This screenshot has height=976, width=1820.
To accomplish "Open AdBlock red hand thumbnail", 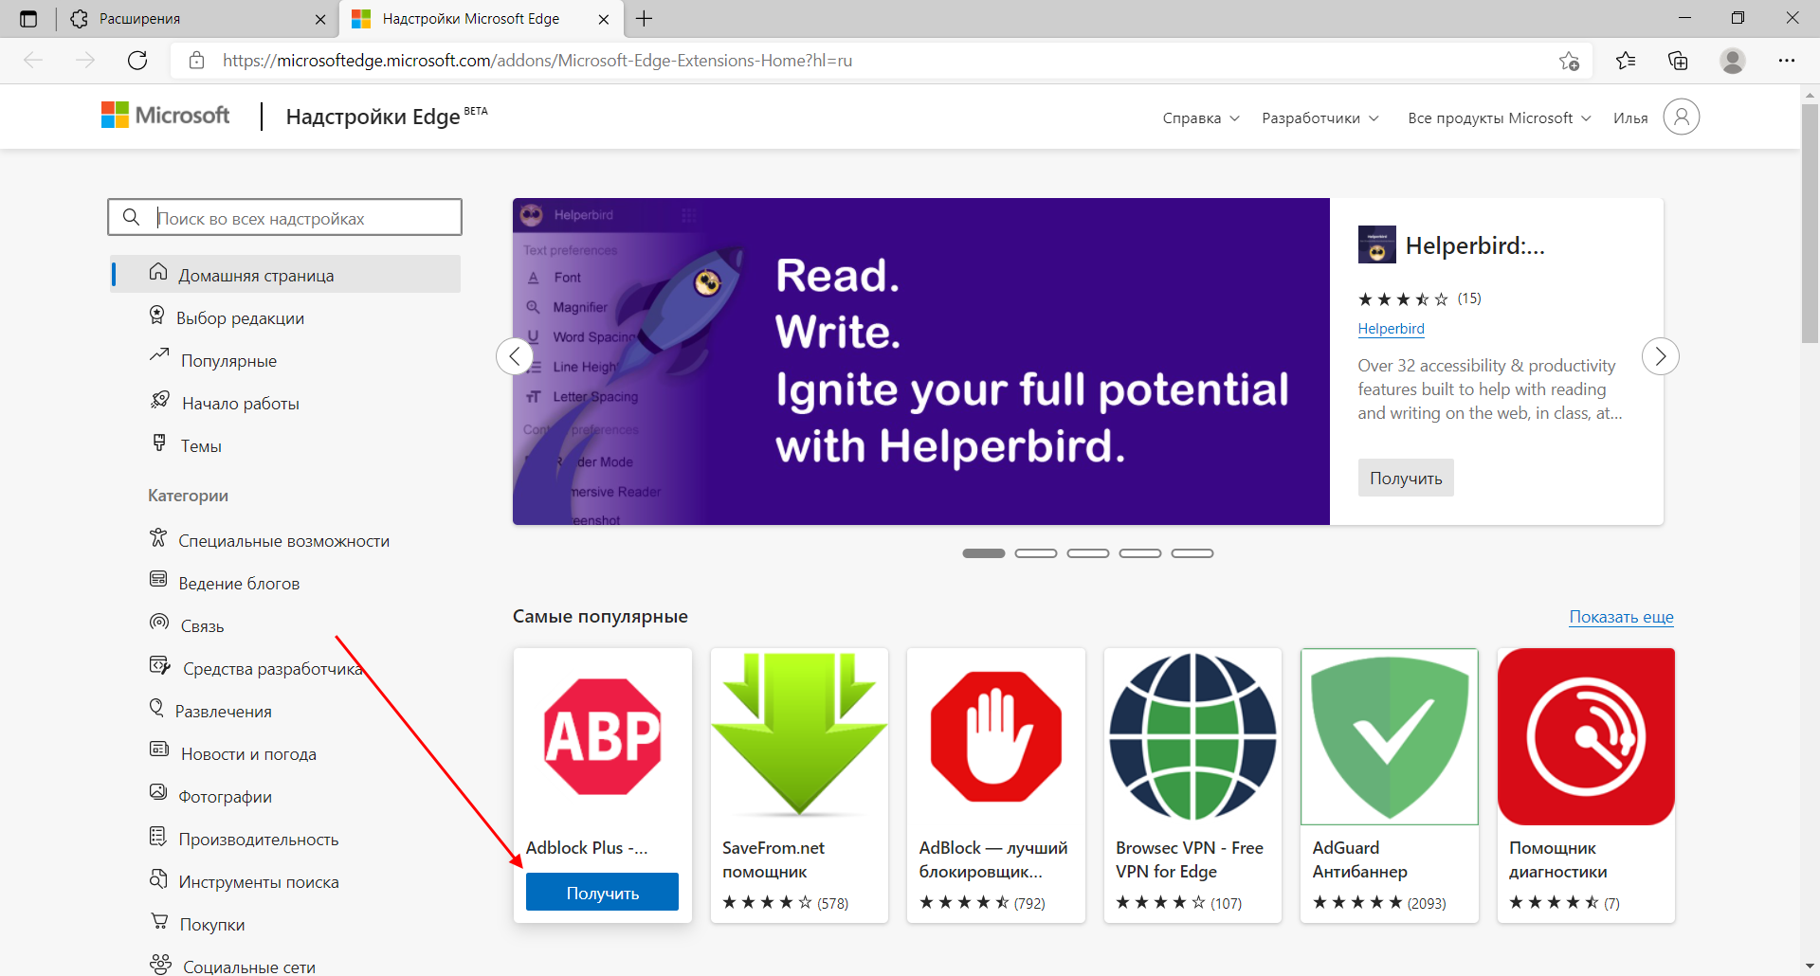I will click(x=996, y=736).
